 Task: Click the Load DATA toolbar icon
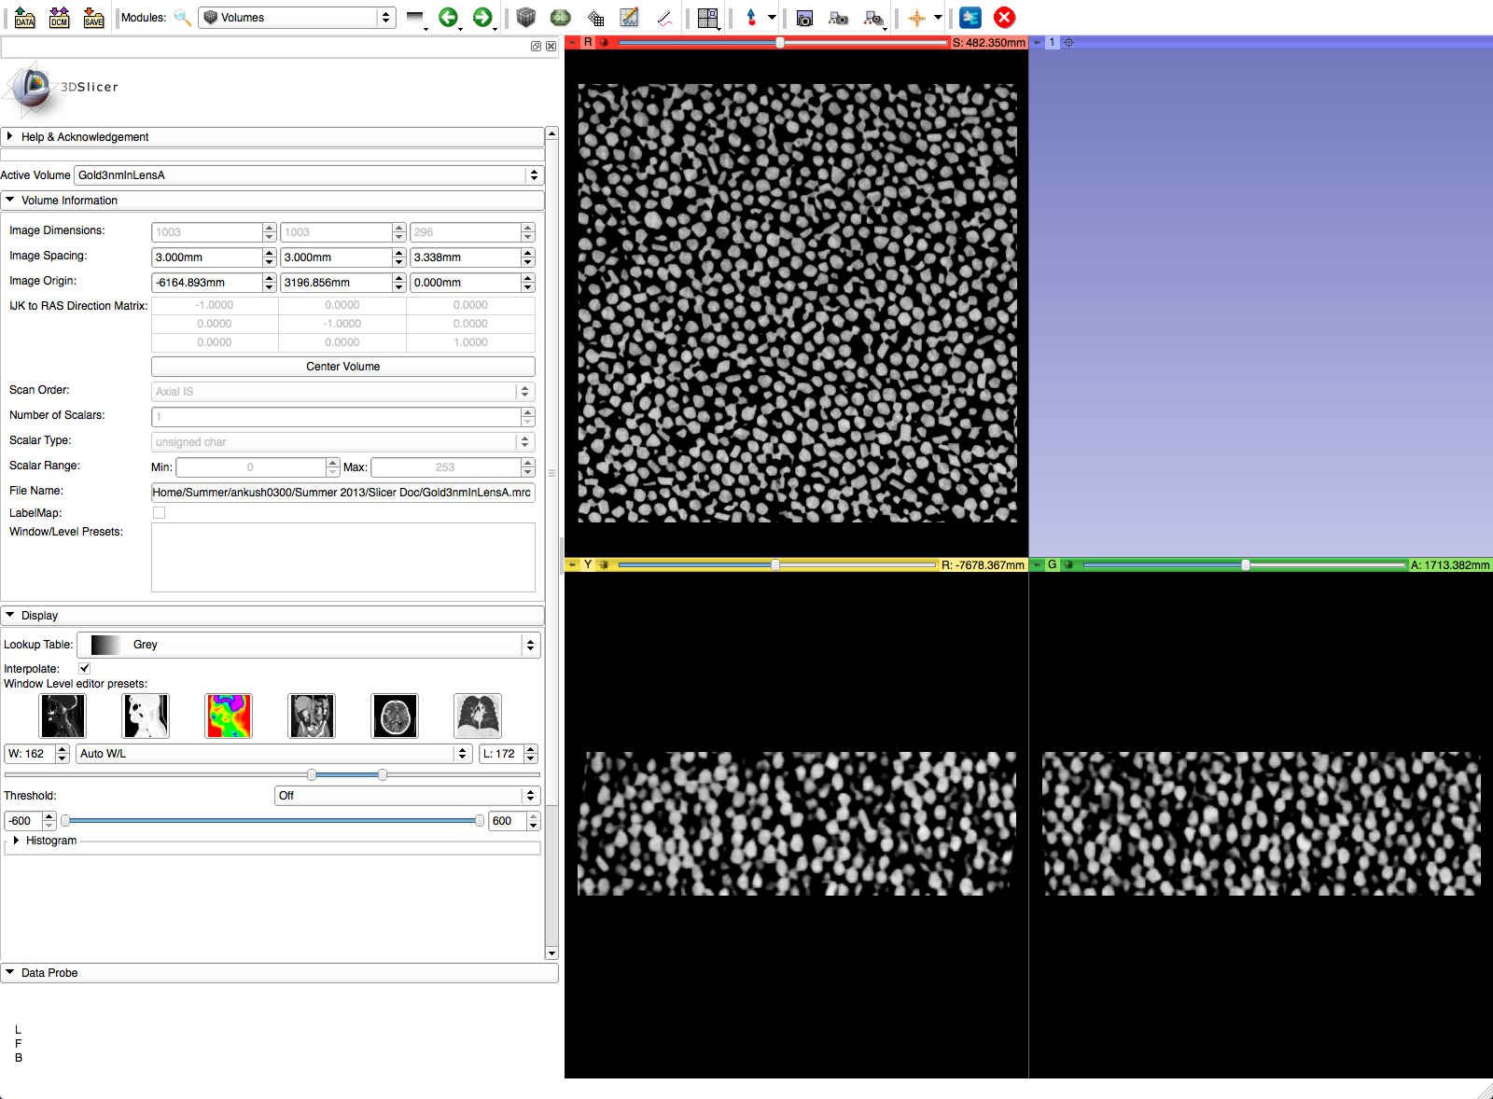tap(25, 18)
